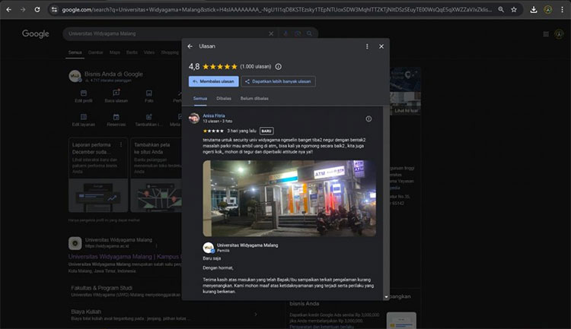Image resolution: width=571 pixels, height=329 pixels.
Task: Click Universitas Widyagama Malang owner reply name
Action: pyautogui.click(x=247, y=245)
